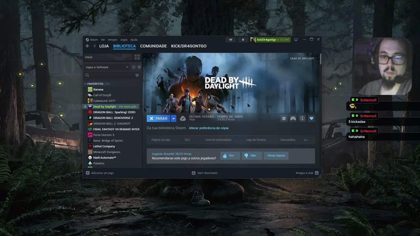Screen dimensions: 420x236
Task: Open the PARAR button dropdown arrow
Action: point(174,118)
